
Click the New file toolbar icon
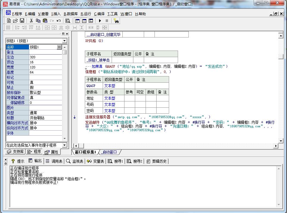(x=9, y=21)
